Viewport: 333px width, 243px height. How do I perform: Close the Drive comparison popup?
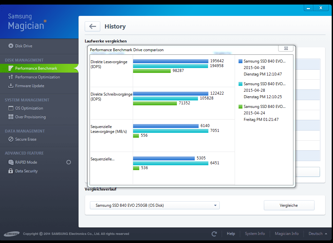click(x=286, y=48)
